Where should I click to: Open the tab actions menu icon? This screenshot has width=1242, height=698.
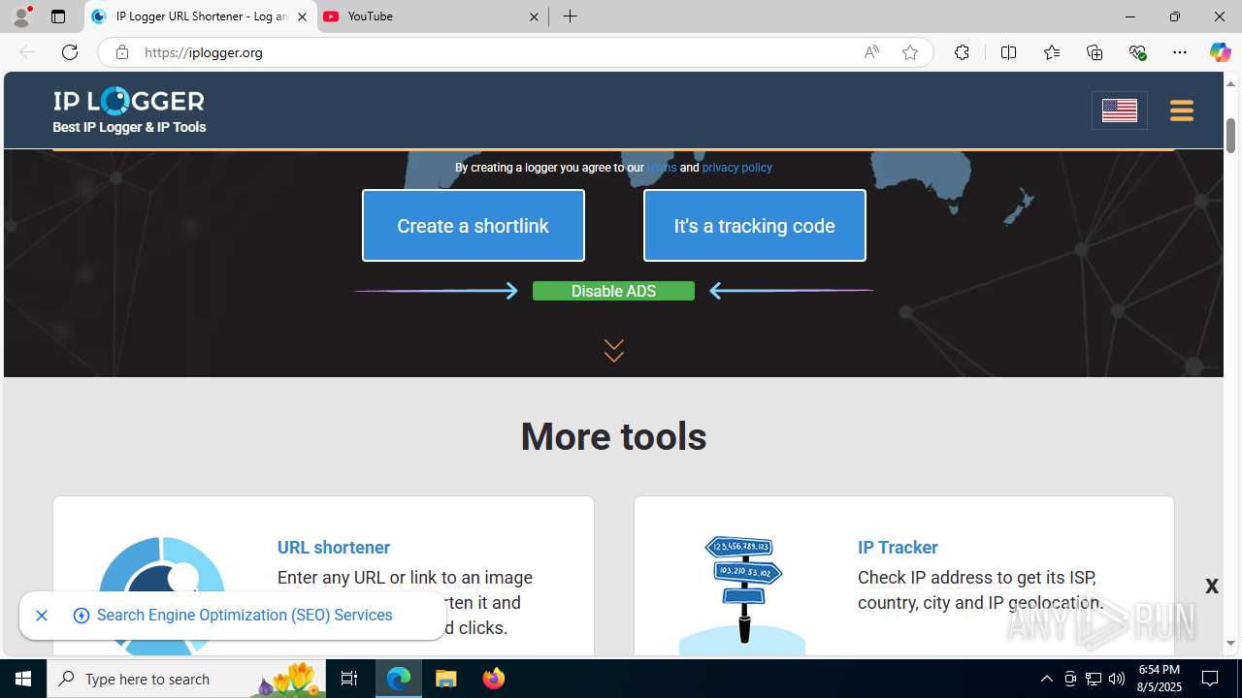pyautogui.click(x=58, y=16)
